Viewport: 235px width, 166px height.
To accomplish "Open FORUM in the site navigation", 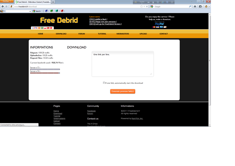I will pyautogui.click(x=82, y=34).
